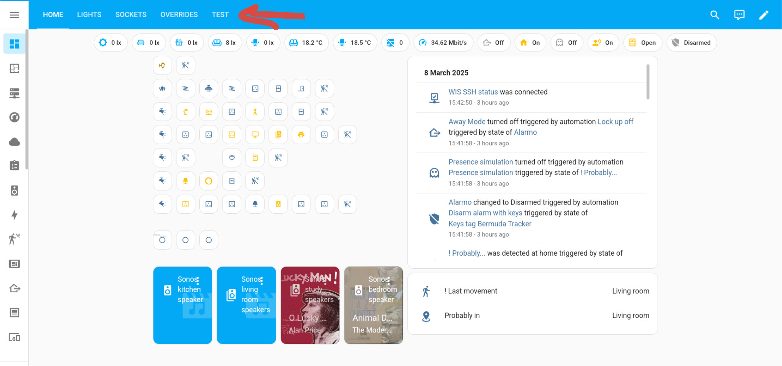The height and width of the screenshot is (366, 782).
Task: Open the Sonos bedroom speaker three-dot menu
Action: [x=389, y=281]
